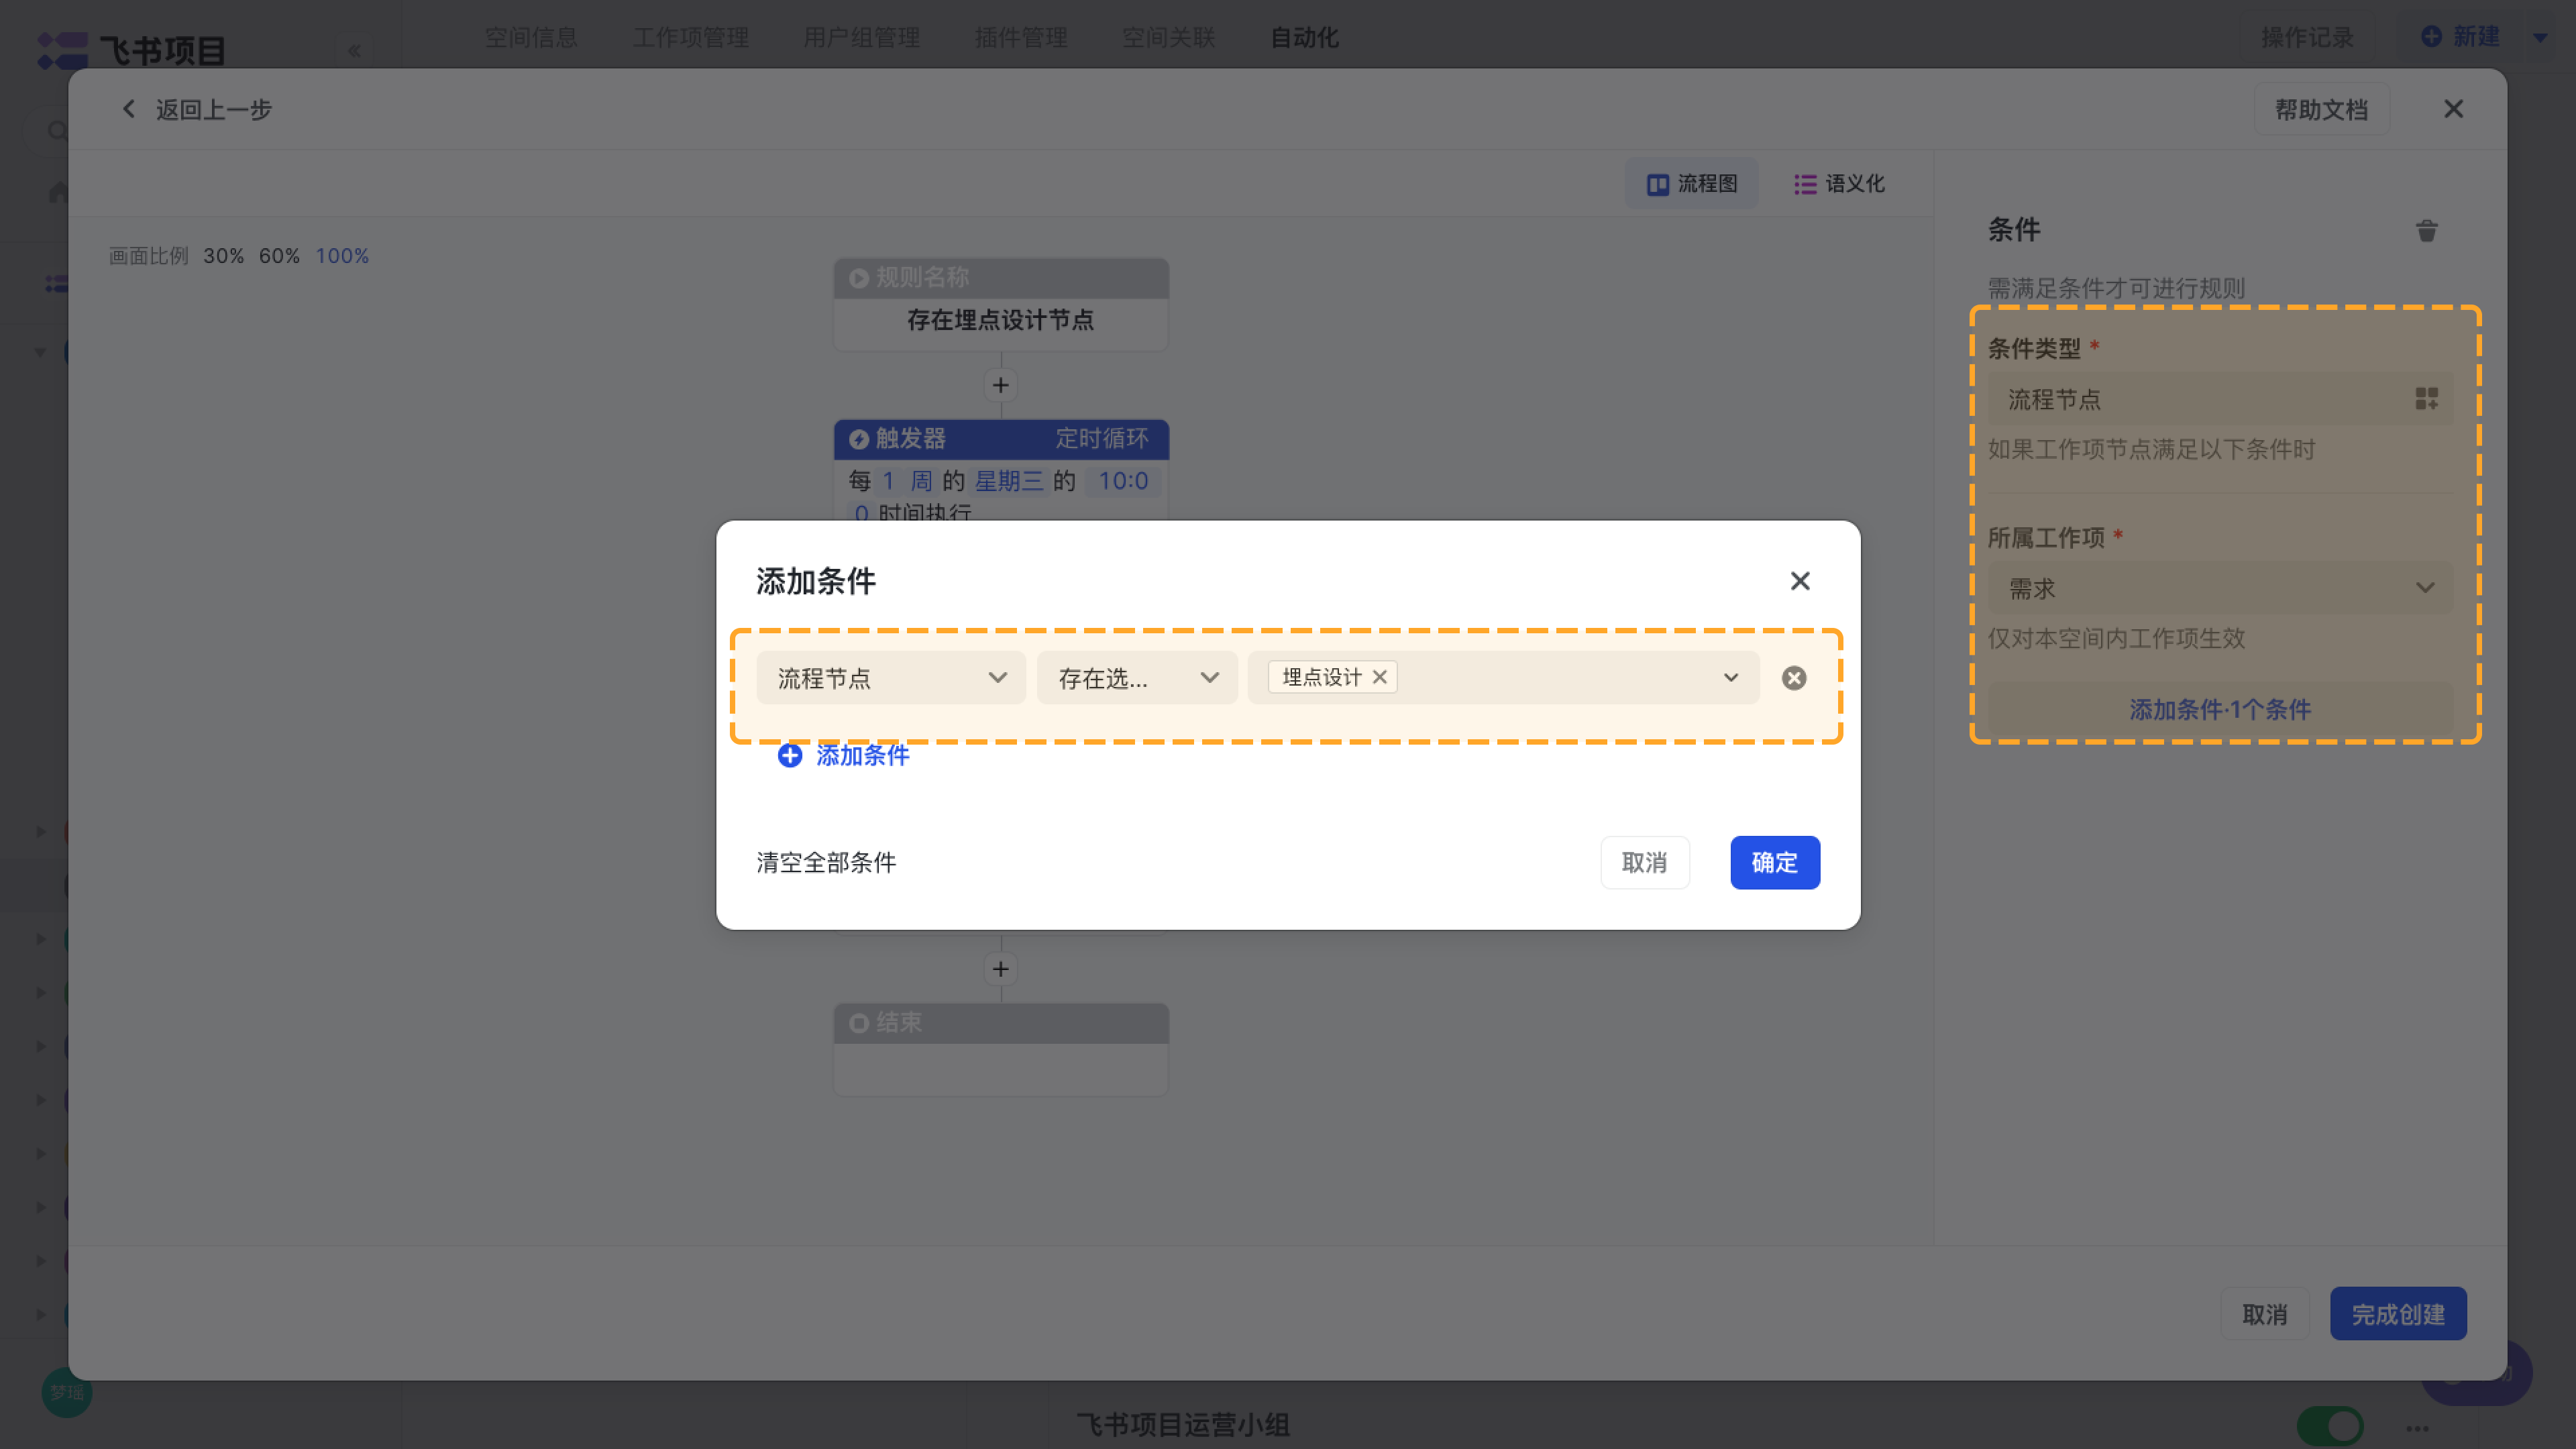Set canvas zoom to 30%
The height and width of the screenshot is (1449, 2576).
pos(223,256)
